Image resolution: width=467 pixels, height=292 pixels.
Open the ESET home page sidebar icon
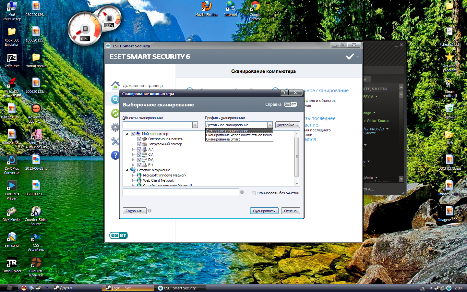pyautogui.click(x=115, y=85)
